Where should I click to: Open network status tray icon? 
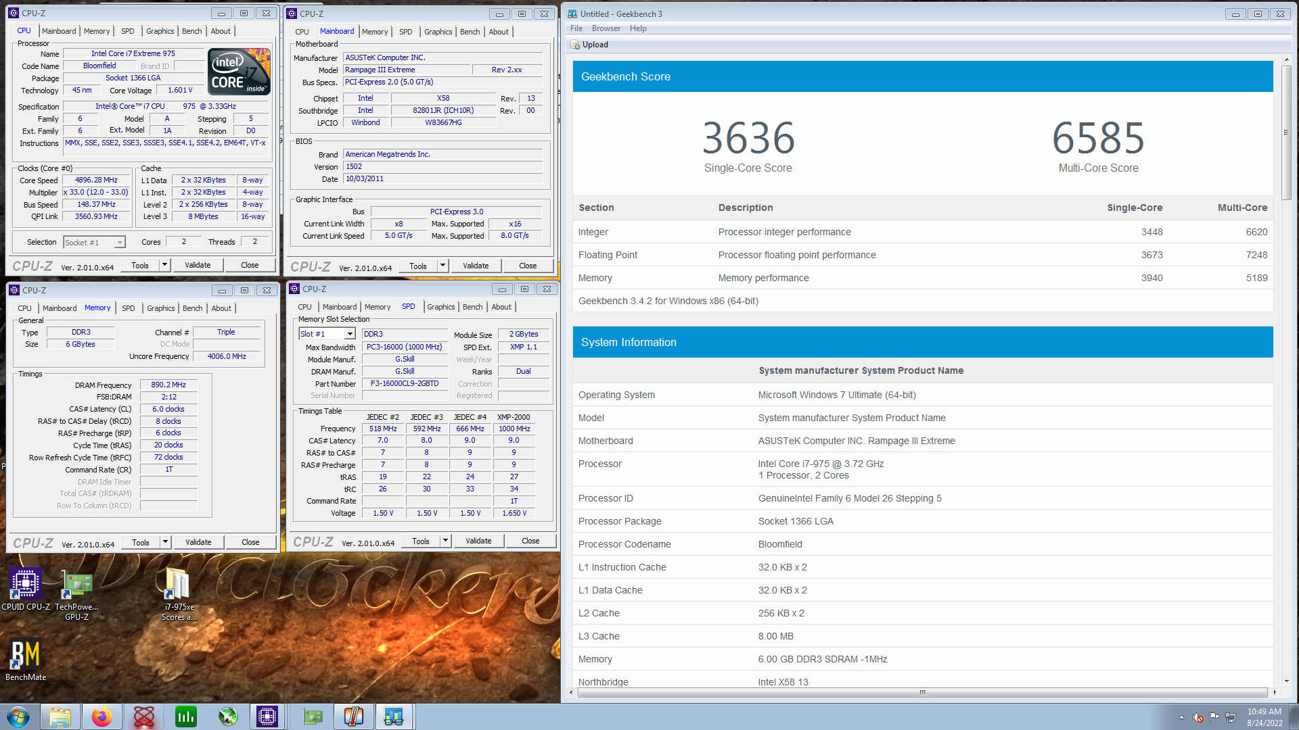click(x=1231, y=717)
